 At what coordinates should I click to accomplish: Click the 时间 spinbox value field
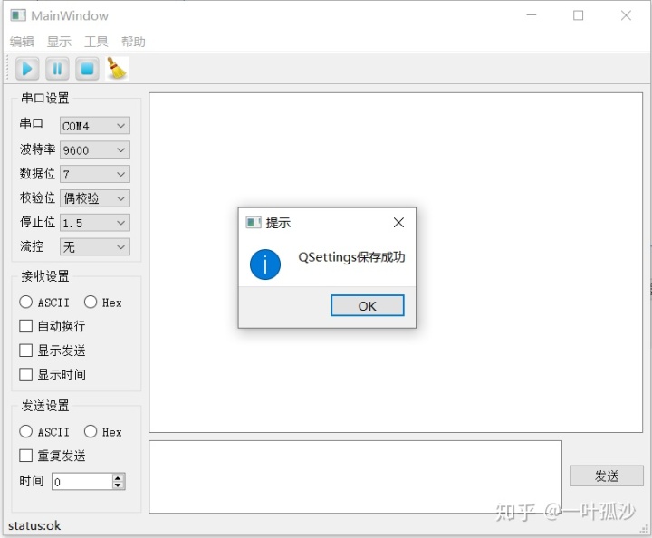click(x=81, y=482)
